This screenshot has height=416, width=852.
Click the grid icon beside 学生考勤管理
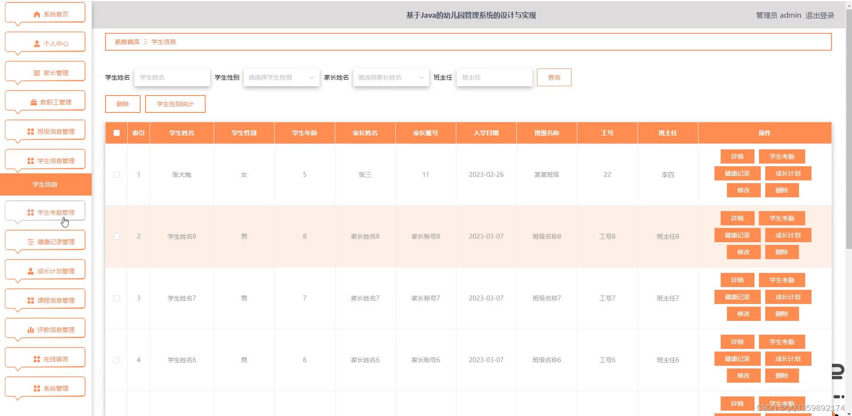(31, 212)
